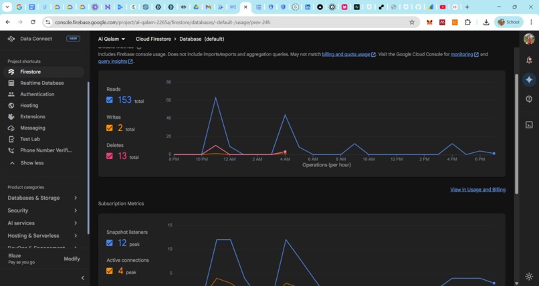Image resolution: width=539 pixels, height=286 pixels.
Task: Uncheck the Reads metric checkbox
Action: click(109, 100)
